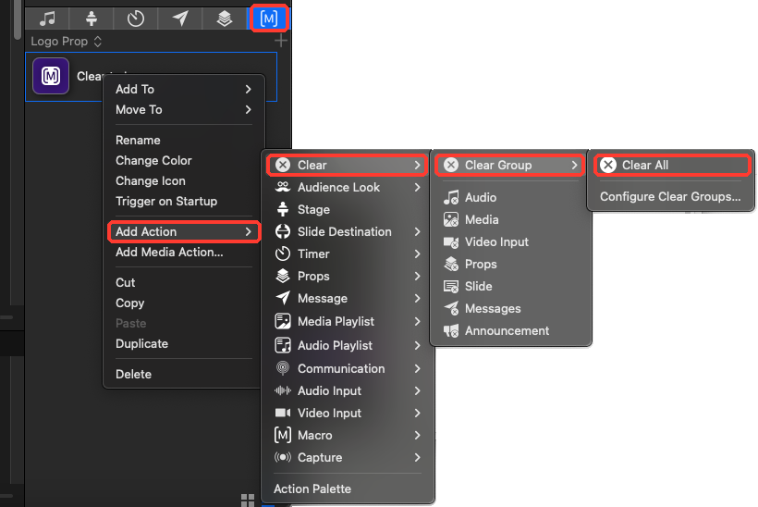The height and width of the screenshot is (507, 758).
Task: Choose Slide in the Clear submenu
Action: (510, 287)
